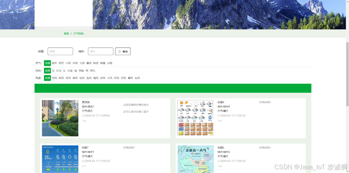The height and width of the screenshot is (173, 349).
Task: Click the star icon on 标题8 card
Action: (219, 121)
